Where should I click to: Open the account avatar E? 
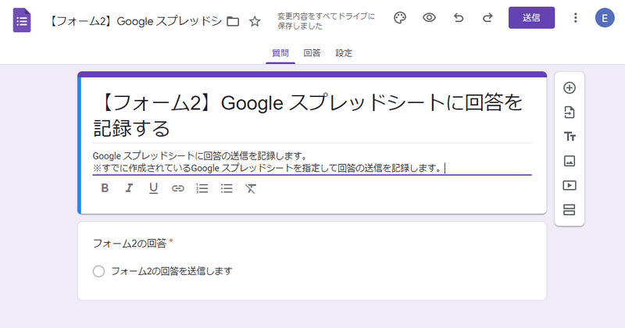(605, 18)
